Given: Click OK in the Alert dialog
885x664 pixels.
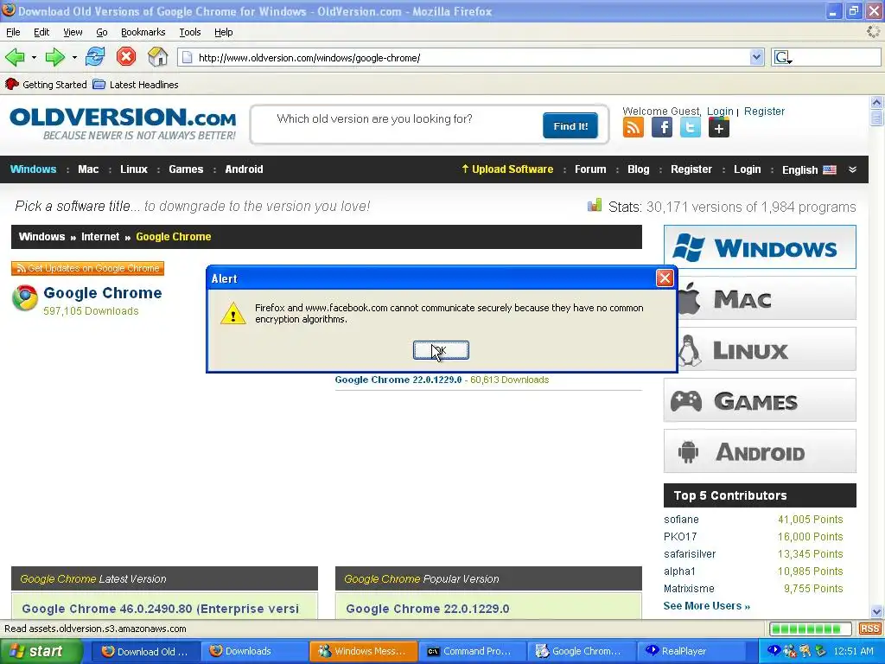Looking at the screenshot, I should pyautogui.click(x=441, y=350).
